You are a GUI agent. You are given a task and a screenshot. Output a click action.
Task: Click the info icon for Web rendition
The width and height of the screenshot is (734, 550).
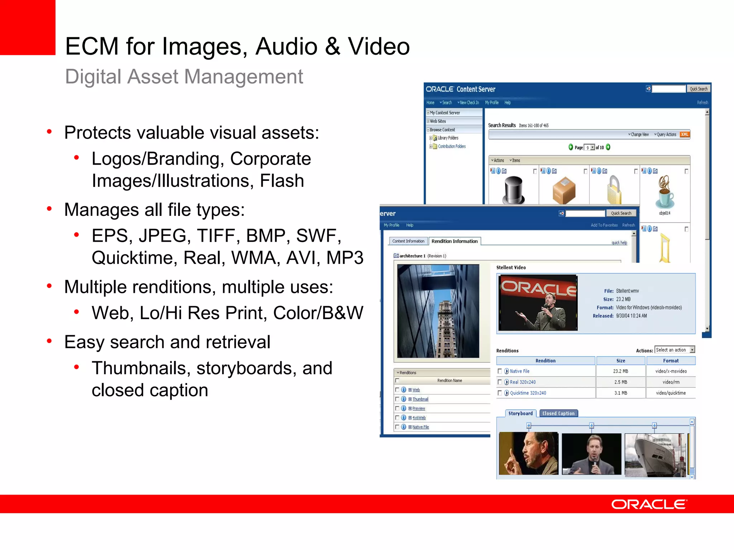404,390
